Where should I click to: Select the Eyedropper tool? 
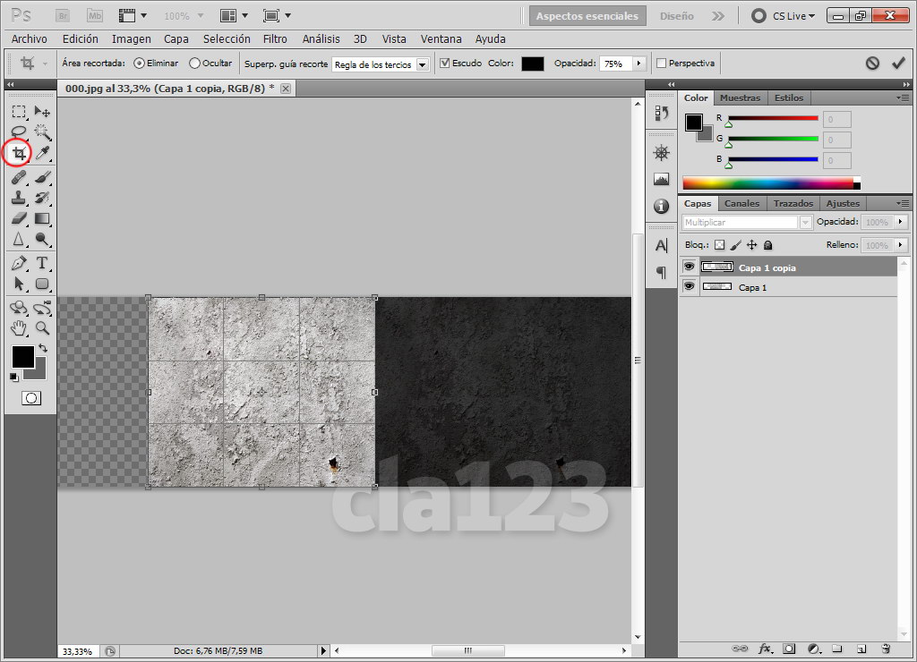pos(42,153)
